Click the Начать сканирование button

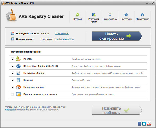[x=117, y=36]
